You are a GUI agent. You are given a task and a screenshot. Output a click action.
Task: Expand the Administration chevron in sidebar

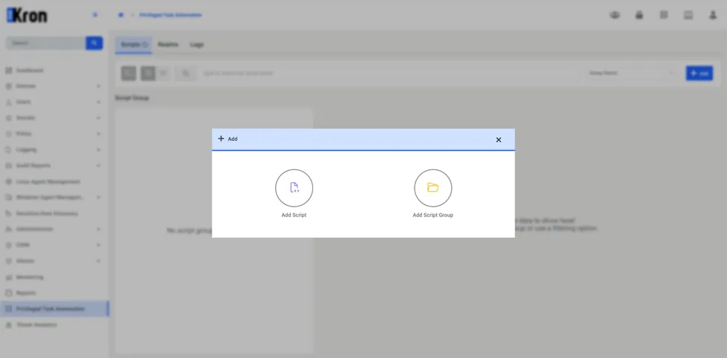(98, 229)
